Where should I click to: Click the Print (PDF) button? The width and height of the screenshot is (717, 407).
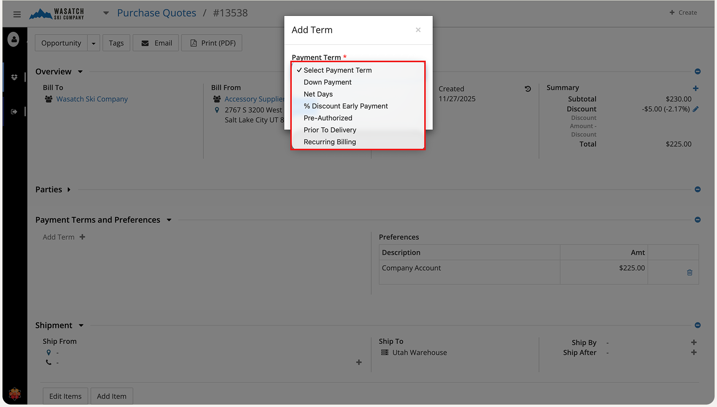212,43
